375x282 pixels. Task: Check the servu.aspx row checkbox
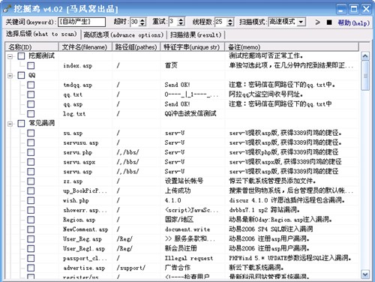[x=31, y=162]
